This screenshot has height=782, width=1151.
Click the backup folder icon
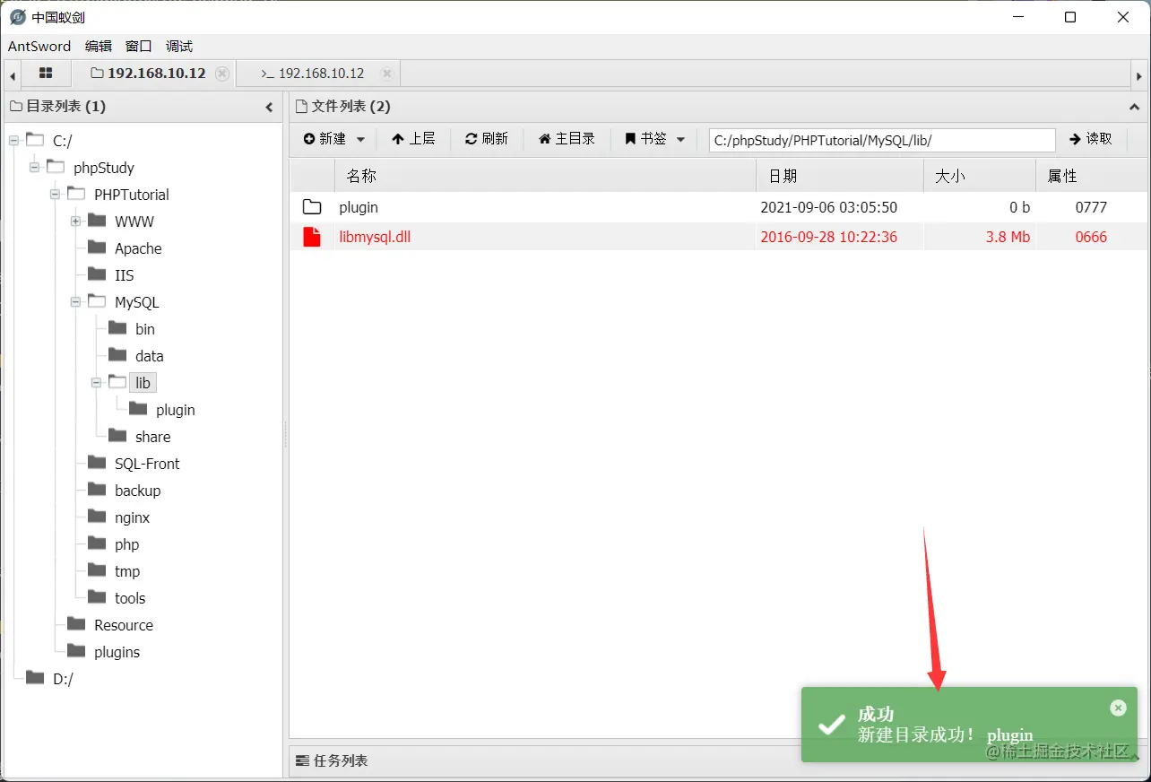click(x=97, y=490)
